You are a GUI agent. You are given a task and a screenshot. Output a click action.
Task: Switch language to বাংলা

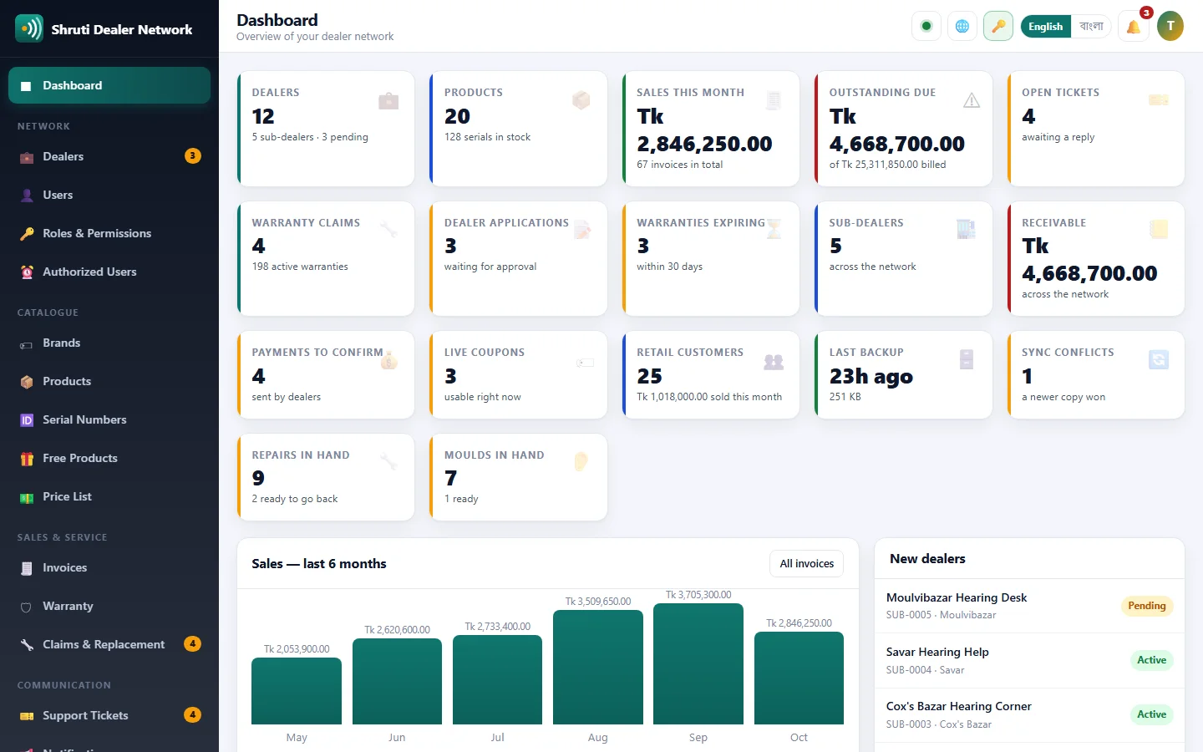1091,27
